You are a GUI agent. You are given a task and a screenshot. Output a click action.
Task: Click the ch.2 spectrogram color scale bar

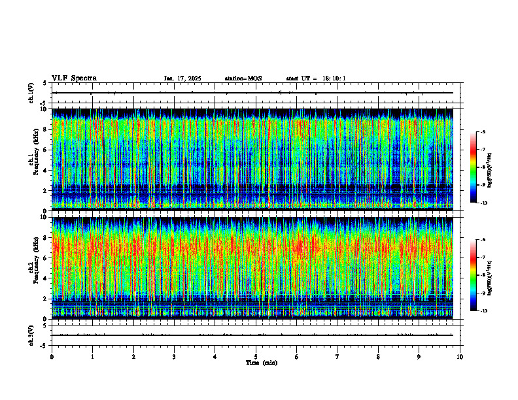(x=473, y=275)
